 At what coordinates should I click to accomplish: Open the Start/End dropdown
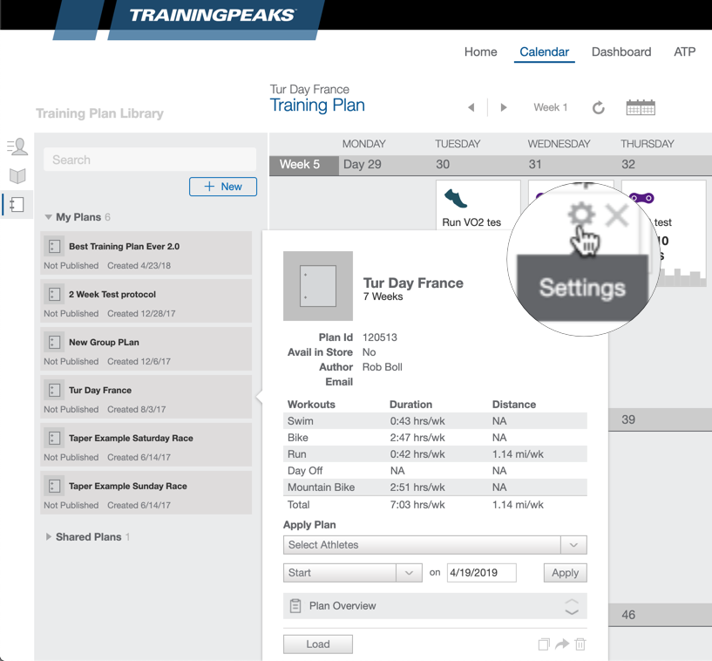[352, 572]
